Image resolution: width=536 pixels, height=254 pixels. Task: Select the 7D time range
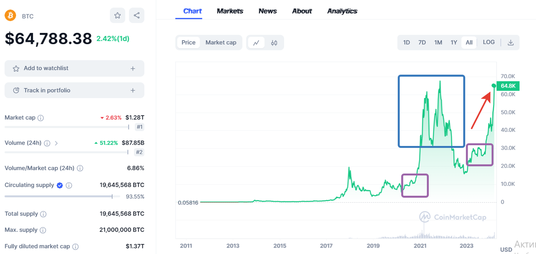(422, 42)
